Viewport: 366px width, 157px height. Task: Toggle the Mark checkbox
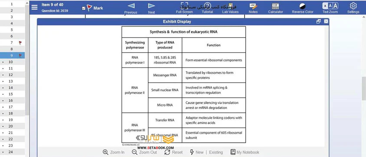pyautogui.click(x=84, y=8)
